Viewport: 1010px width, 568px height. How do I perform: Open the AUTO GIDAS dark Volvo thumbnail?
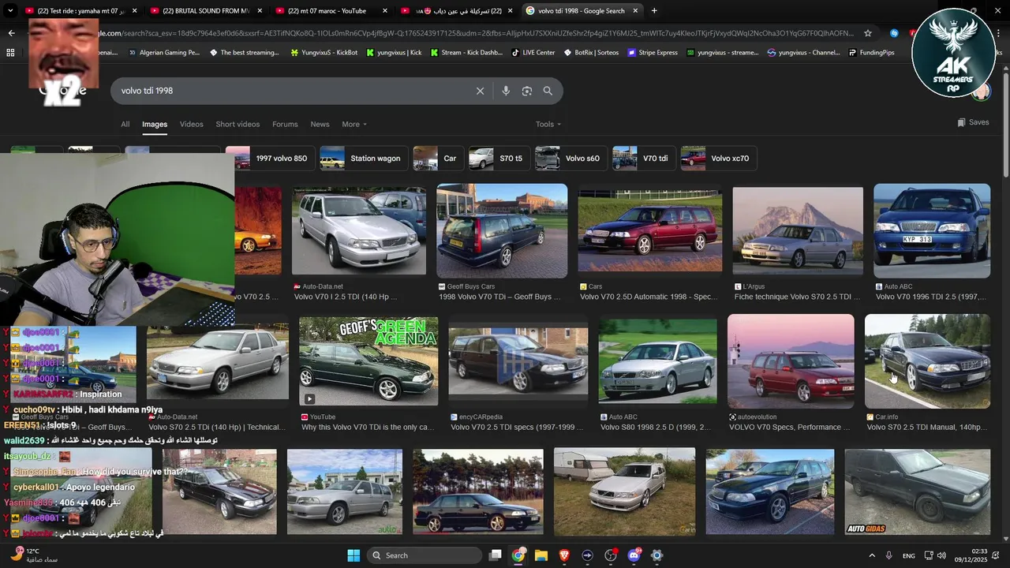[x=918, y=492]
